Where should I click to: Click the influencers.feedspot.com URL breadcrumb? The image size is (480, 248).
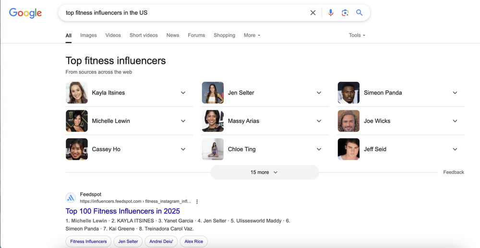point(135,201)
